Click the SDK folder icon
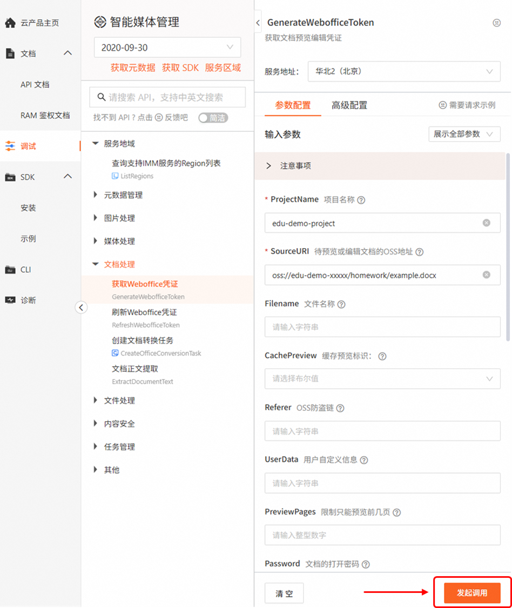 pos(10,177)
